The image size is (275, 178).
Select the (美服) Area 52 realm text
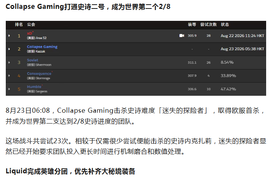point(37,38)
